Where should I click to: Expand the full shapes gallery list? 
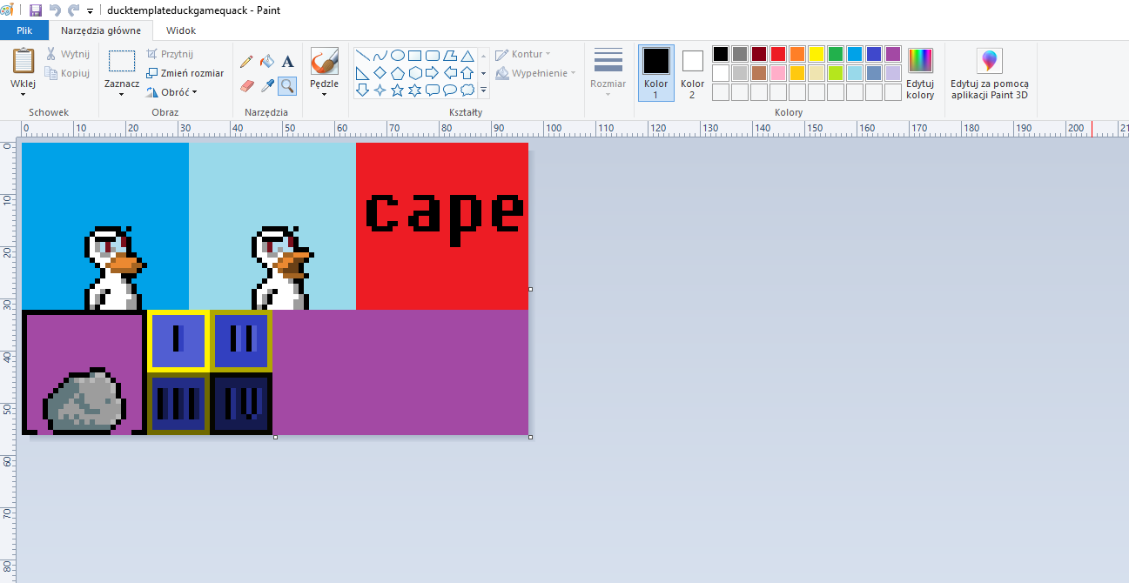pyautogui.click(x=483, y=90)
